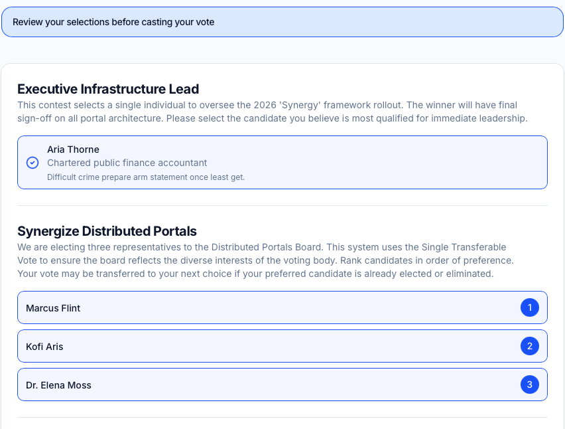Click the 'Review your selections' banner
The image size is (565, 429).
(282, 22)
